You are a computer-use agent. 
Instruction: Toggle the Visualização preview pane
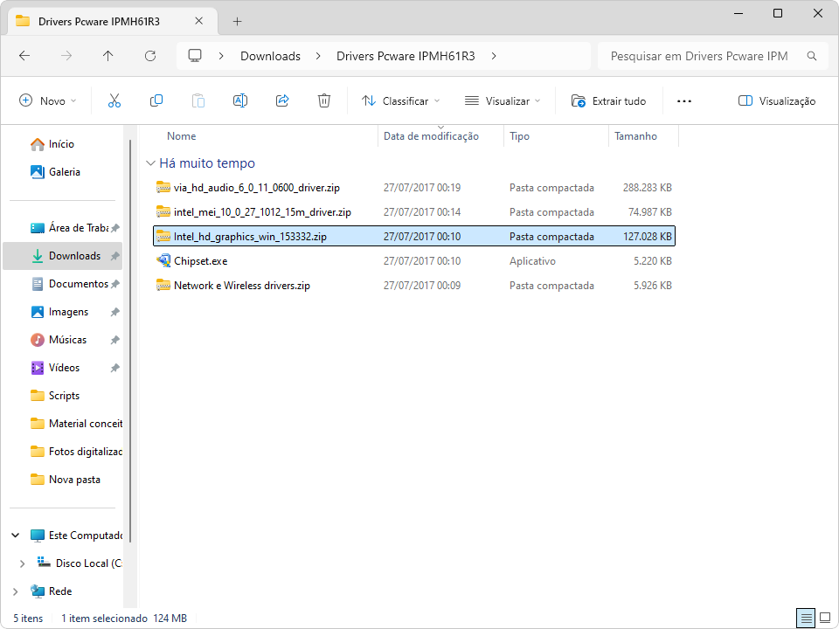point(776,100)
